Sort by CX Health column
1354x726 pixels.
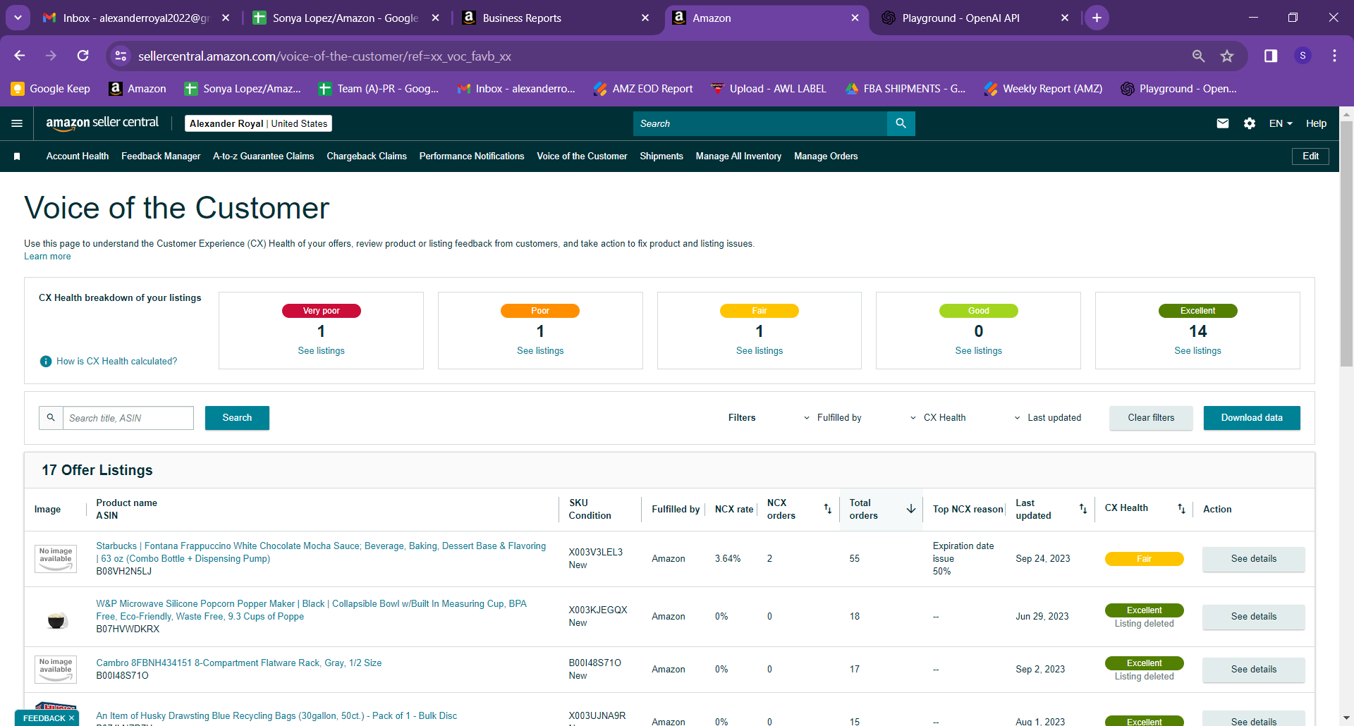click(x=1181, y=509)
